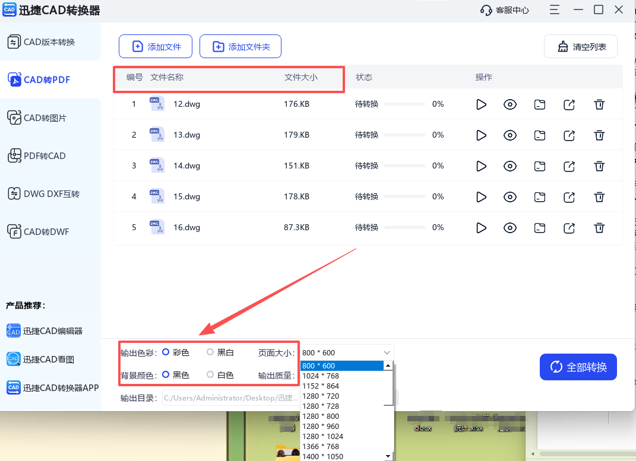Clear the list with 清空列表
Viewport: 636px width, 461px height.
point(581,47)
